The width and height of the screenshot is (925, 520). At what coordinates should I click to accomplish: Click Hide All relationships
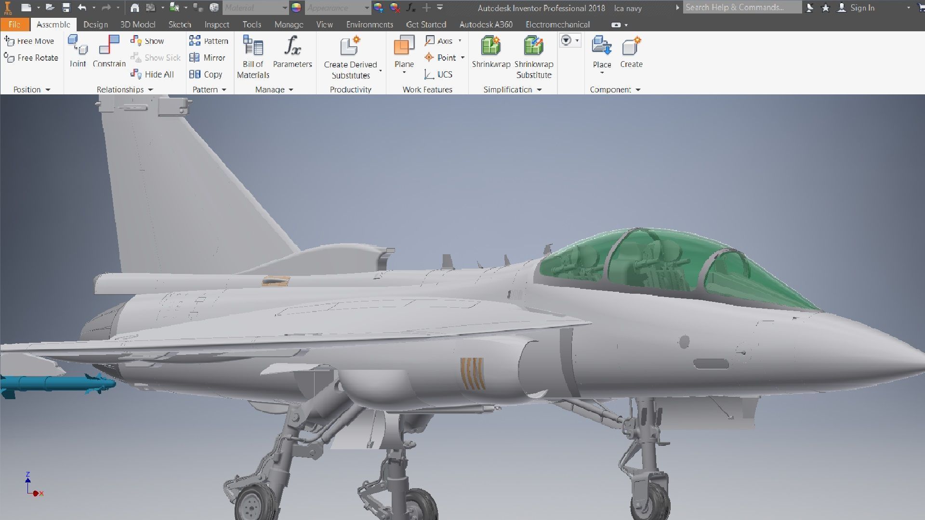click(152, 74)
